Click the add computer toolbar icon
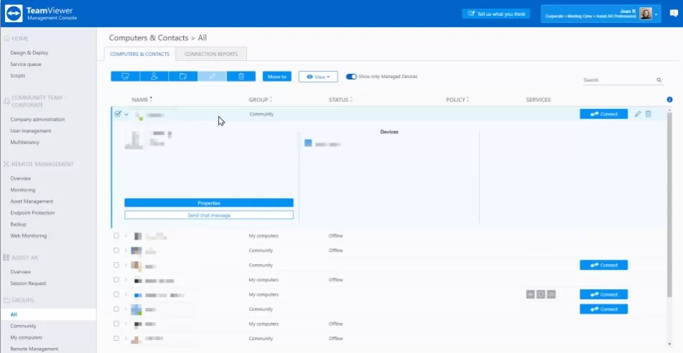The width and height of the screenshot is (683, 353). (125, 76)
